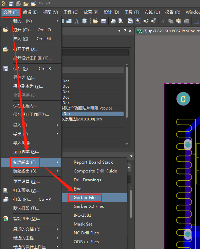Viewport: 200px width, 249px height.
Task: Expand the 导出 submenu arrow
Action: (57, 134)
